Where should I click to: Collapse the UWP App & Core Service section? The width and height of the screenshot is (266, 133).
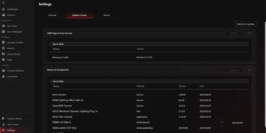pyautogui.click(x=250, y=33)
